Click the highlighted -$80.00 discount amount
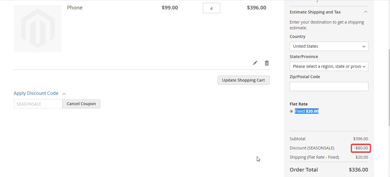The width and height of the screenshot is (390, 177). click(361, 148)
